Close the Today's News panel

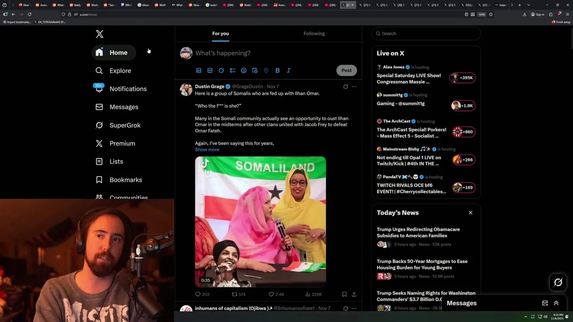click(470, 212)
